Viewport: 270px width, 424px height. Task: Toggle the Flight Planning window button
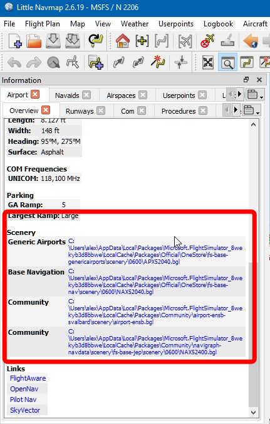(247, 63)
